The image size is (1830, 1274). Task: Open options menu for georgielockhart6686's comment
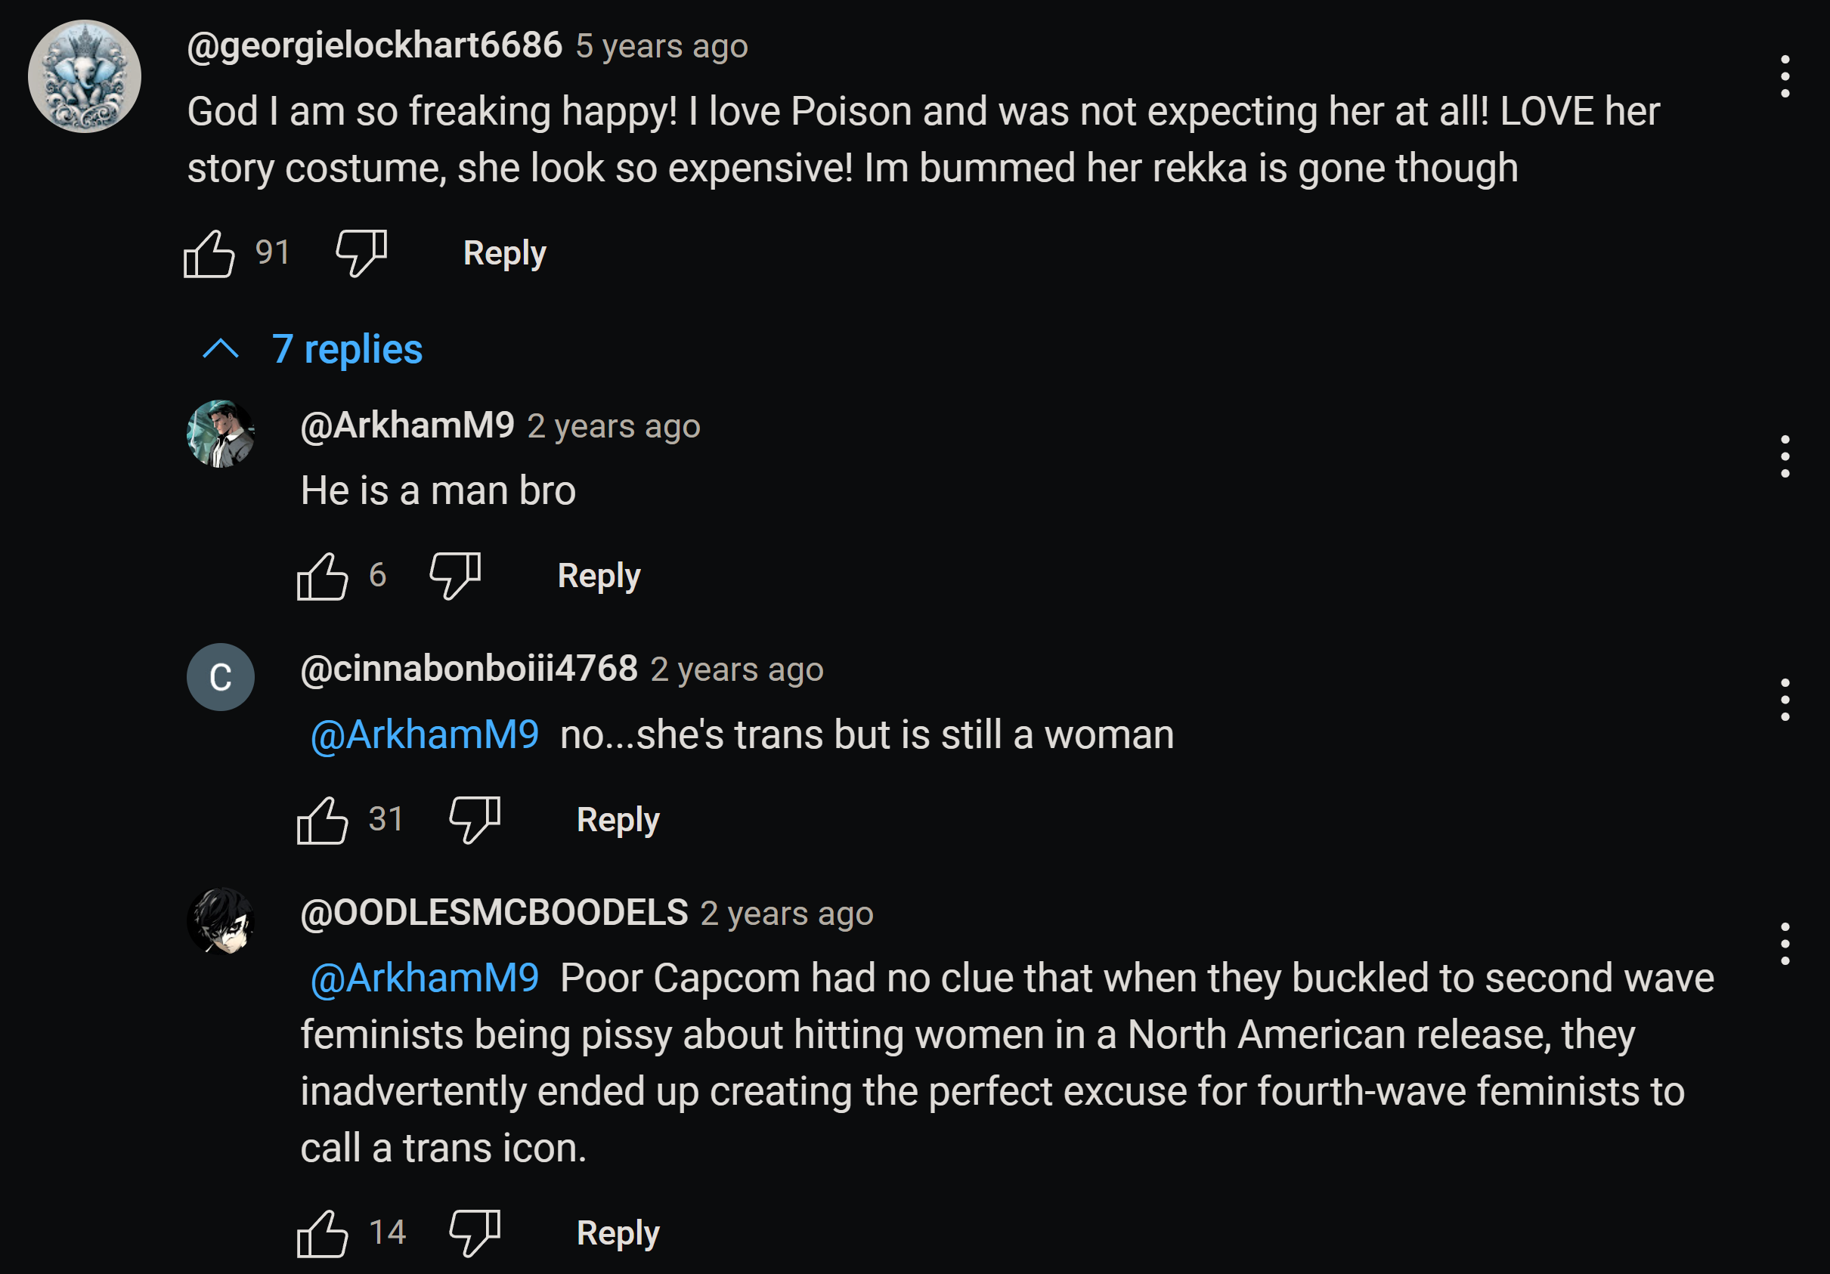(1785, 76)
